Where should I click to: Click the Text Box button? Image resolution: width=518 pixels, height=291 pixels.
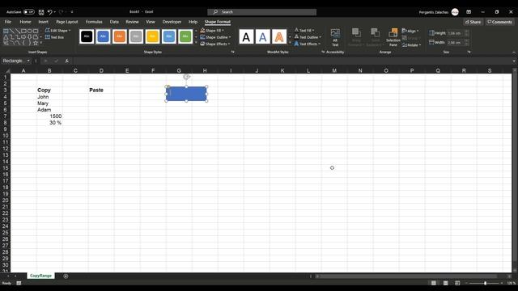click(x=54, y=37)
